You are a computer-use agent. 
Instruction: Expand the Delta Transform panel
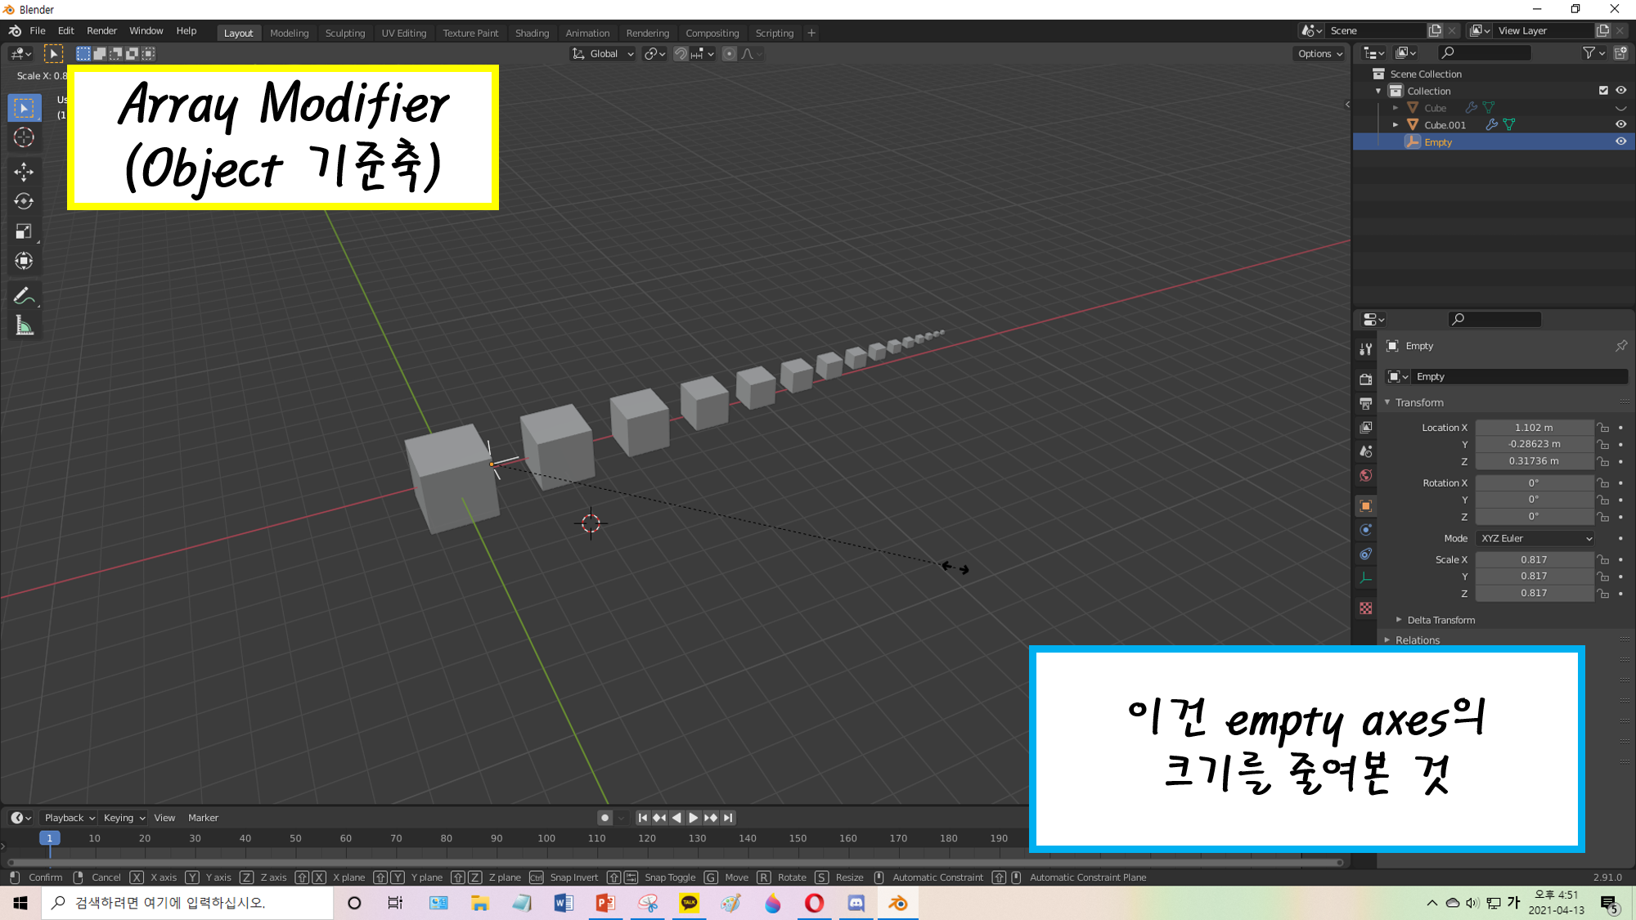pos(1440,620)
